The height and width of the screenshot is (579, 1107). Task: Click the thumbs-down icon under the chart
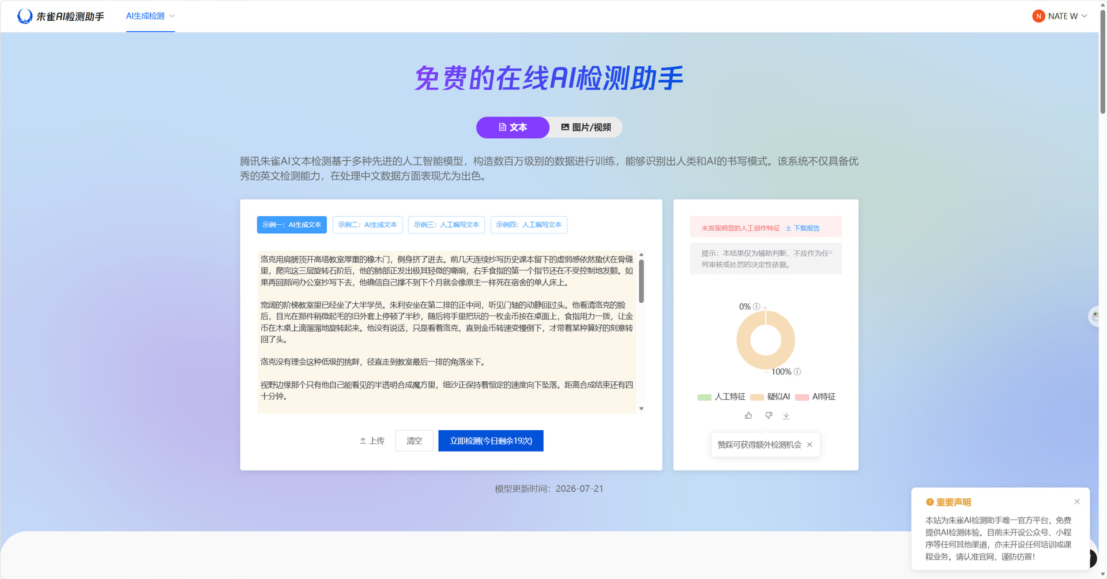tap(769, 415)
